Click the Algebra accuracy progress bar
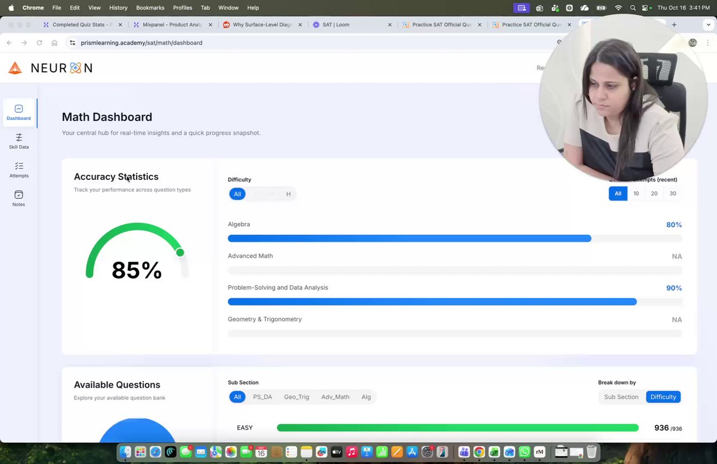Screen dimensions: 717x464 click(x=455, y=238)
